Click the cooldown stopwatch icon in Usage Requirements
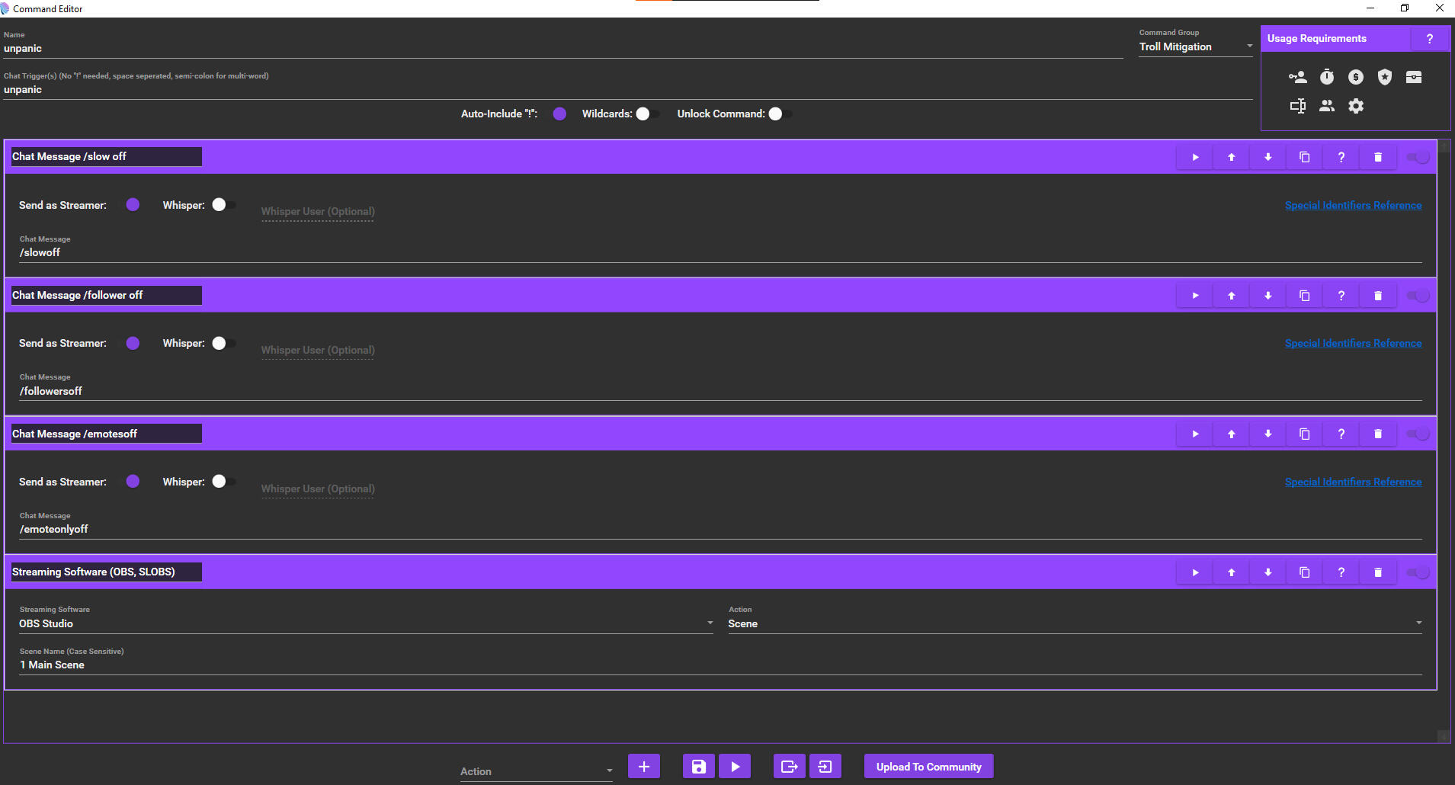This screenshot has width=1455, height=785. click(x=1327, y=77)
